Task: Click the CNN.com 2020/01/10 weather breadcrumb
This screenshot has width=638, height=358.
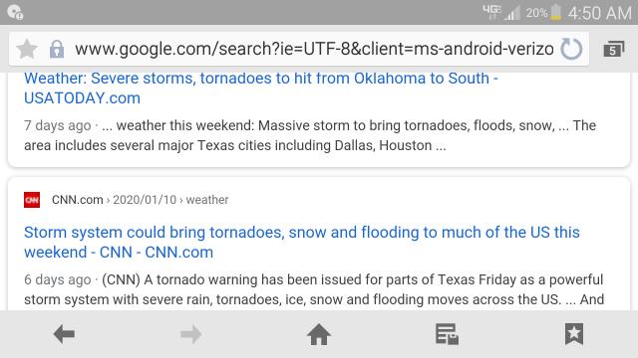Action: pyautogui.click(x=140, y=200)
